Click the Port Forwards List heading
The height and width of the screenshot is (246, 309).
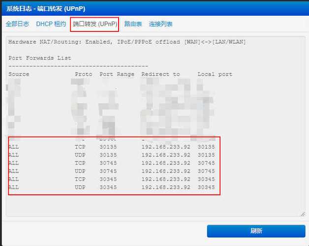point(40,58)
